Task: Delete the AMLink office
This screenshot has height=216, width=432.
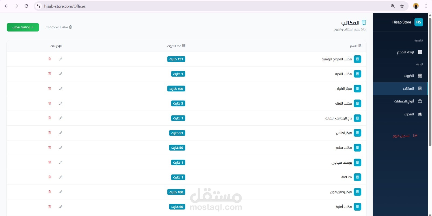Action: (50, 177)
